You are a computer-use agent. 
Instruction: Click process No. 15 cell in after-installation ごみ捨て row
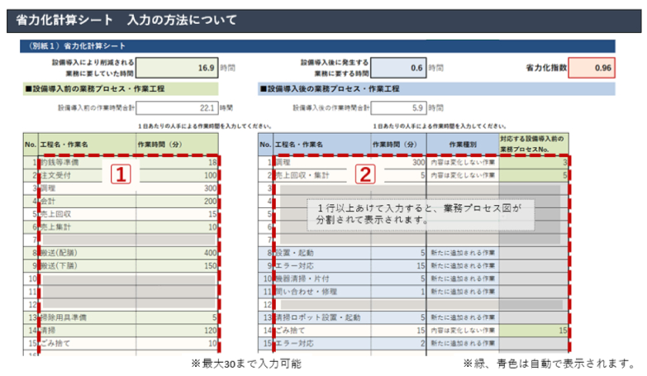[x=534, y=331]
